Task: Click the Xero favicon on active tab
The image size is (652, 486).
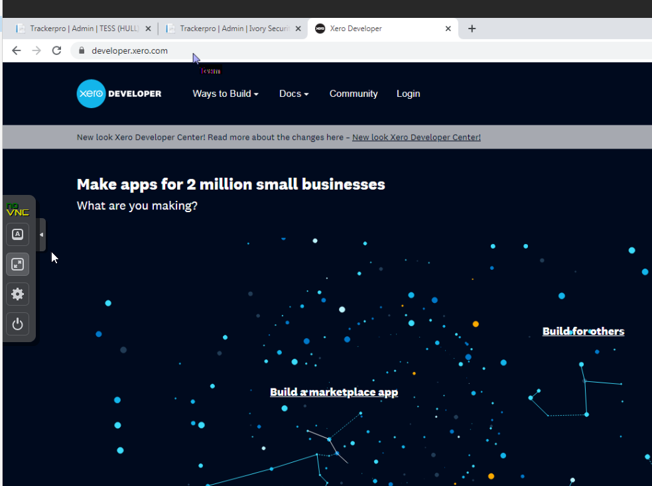Action: [x=320, y=29]
